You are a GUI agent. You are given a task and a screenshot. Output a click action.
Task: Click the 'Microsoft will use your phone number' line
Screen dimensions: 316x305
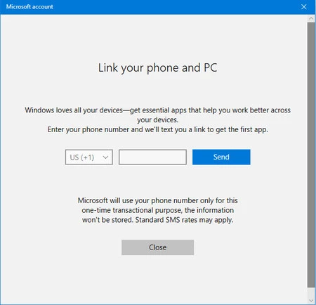[158, 201]
